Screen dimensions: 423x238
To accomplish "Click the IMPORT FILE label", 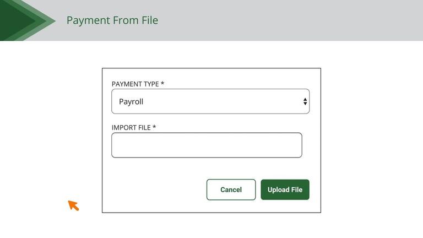I will (x=131, y=128).
